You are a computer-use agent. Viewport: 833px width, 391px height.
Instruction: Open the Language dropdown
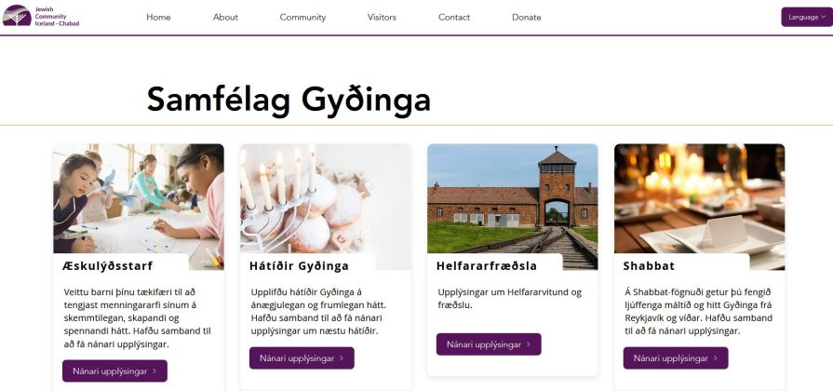tap(806, 17)
